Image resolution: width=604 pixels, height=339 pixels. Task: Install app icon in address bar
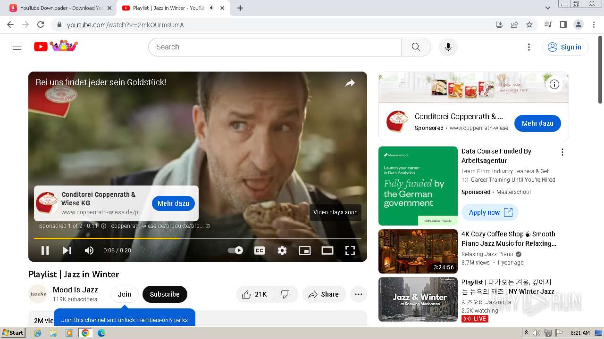point(499,24)
